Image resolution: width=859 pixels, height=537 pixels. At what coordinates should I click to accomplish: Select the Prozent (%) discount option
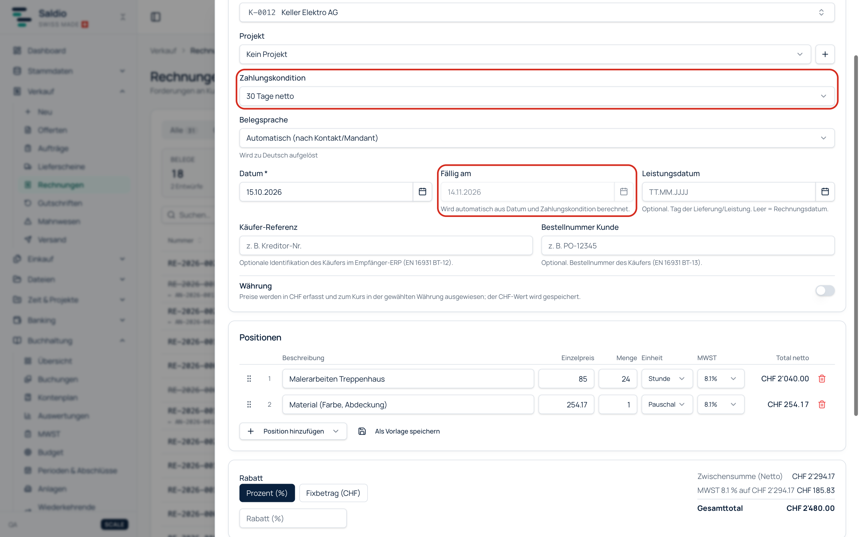click(267, 493)
